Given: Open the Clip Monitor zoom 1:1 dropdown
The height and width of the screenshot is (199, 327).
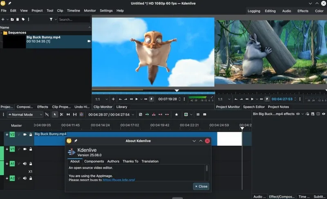Looking at the screenshot, I should (x=101, y=99).
